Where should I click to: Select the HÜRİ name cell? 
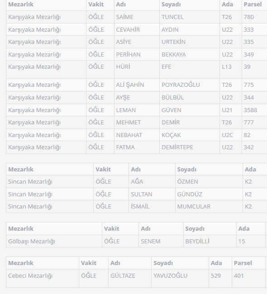coord(137,70)
